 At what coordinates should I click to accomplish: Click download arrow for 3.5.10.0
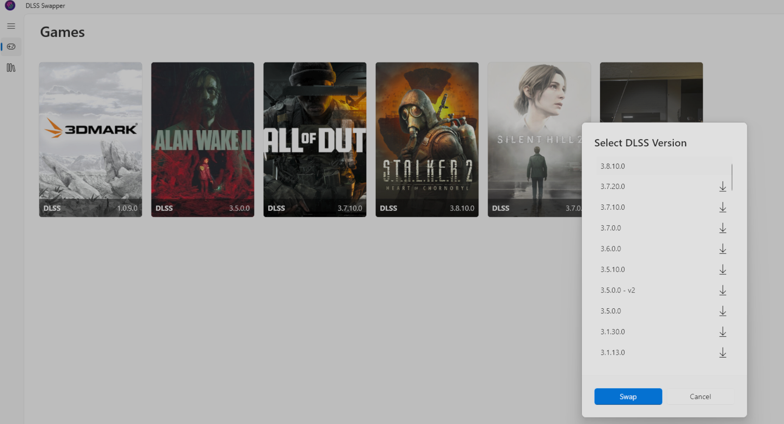point(722,270)
